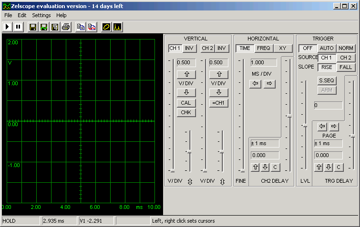
Task: Set trigger mode to NORM
Action: click(346, 49)
